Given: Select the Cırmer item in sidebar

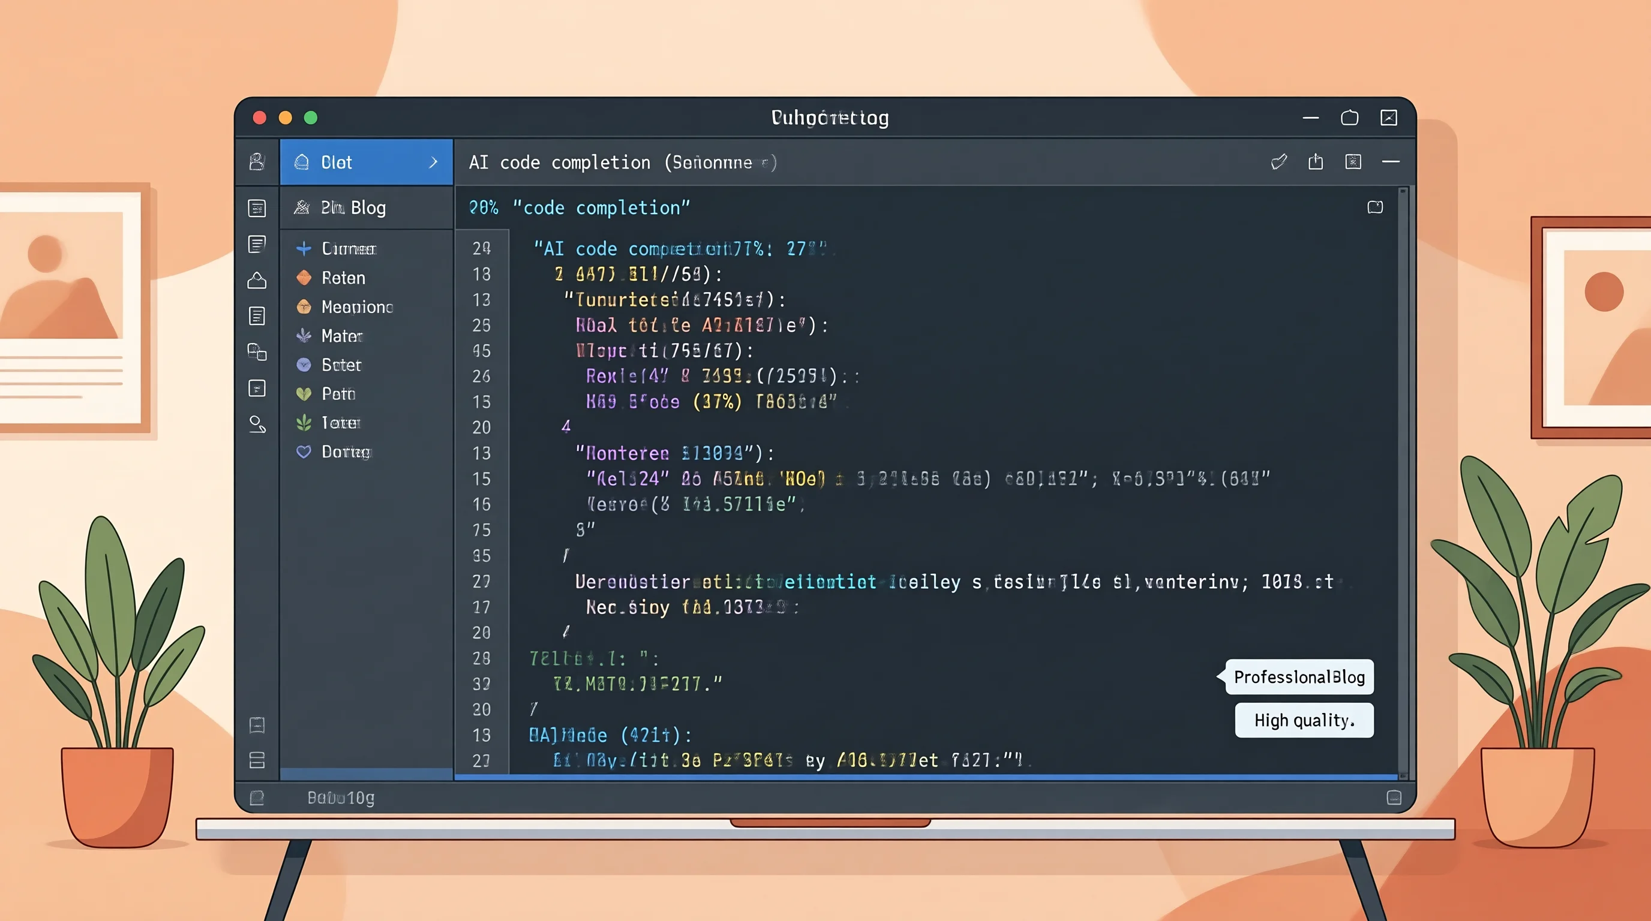Looking at the screenshot, I should coord(349,248).
